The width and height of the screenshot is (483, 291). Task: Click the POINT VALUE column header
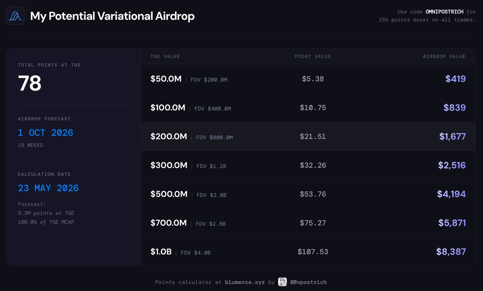tap(313, 56)
